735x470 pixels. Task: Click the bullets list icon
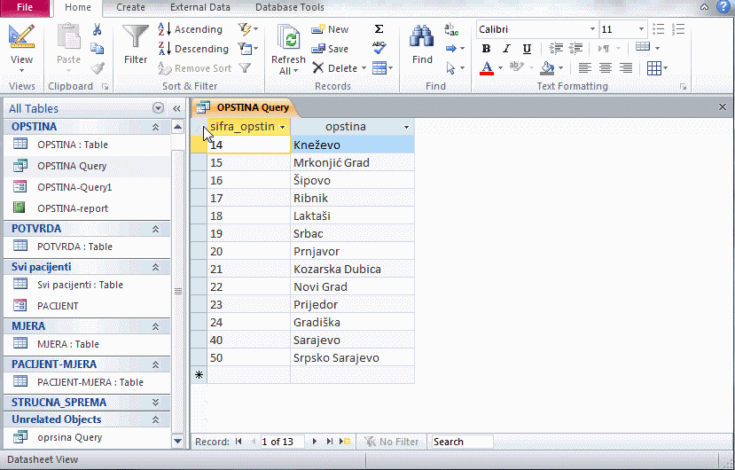[x=659, y=29]
